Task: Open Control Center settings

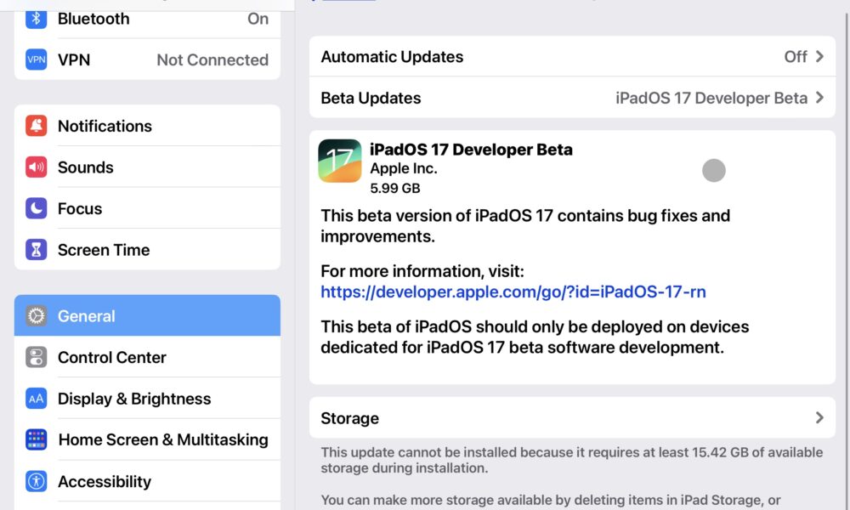Action: point(147,357)
